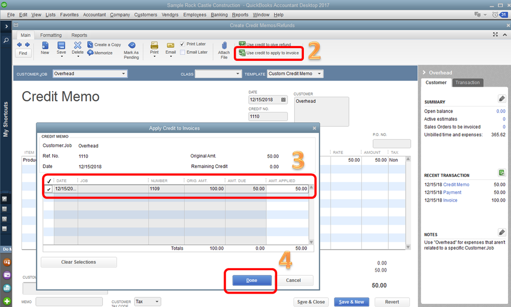Image resolution: width=511 pixels, height=307 pixels.
Task: Open the date calendar picker
Action: [283, 100]
